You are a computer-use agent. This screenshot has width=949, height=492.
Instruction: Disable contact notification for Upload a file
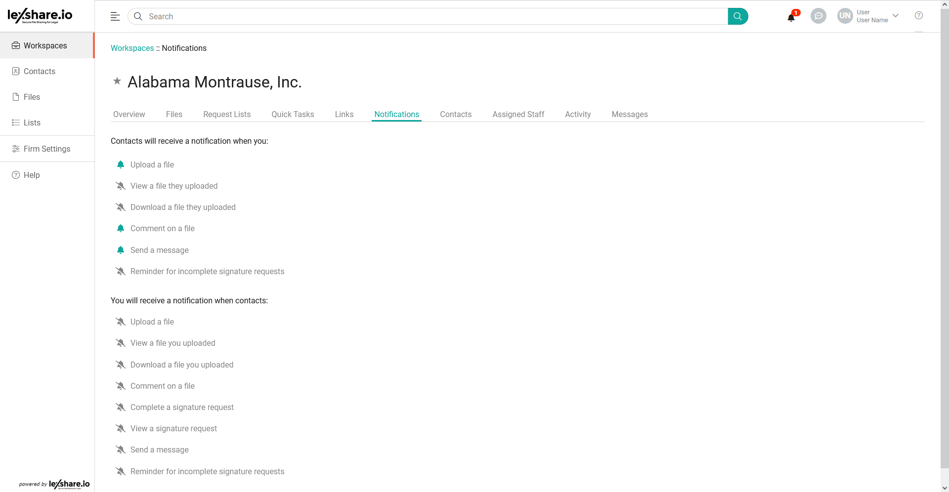[x=121, y=165]
